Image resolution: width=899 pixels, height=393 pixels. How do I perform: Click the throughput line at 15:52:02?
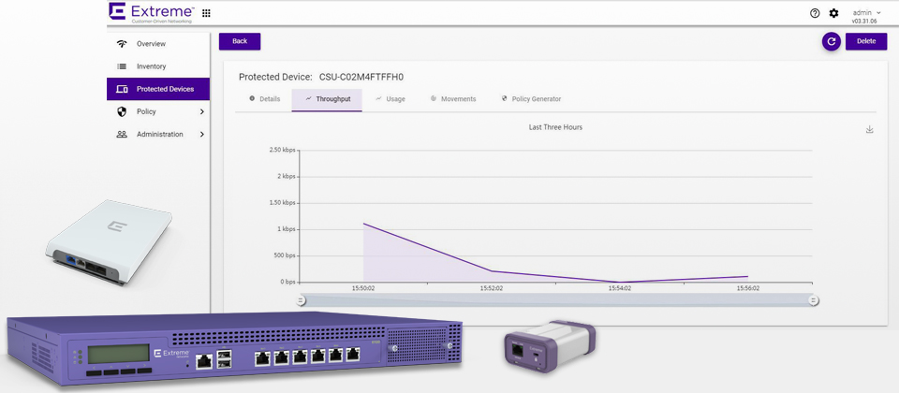[492, 271]
